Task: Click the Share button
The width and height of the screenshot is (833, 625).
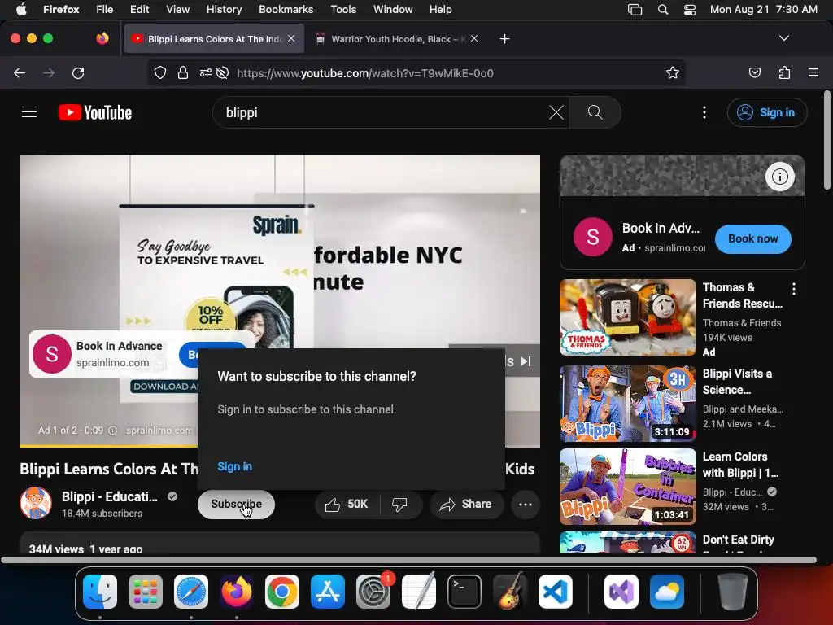Action: [x=466, y=505]
